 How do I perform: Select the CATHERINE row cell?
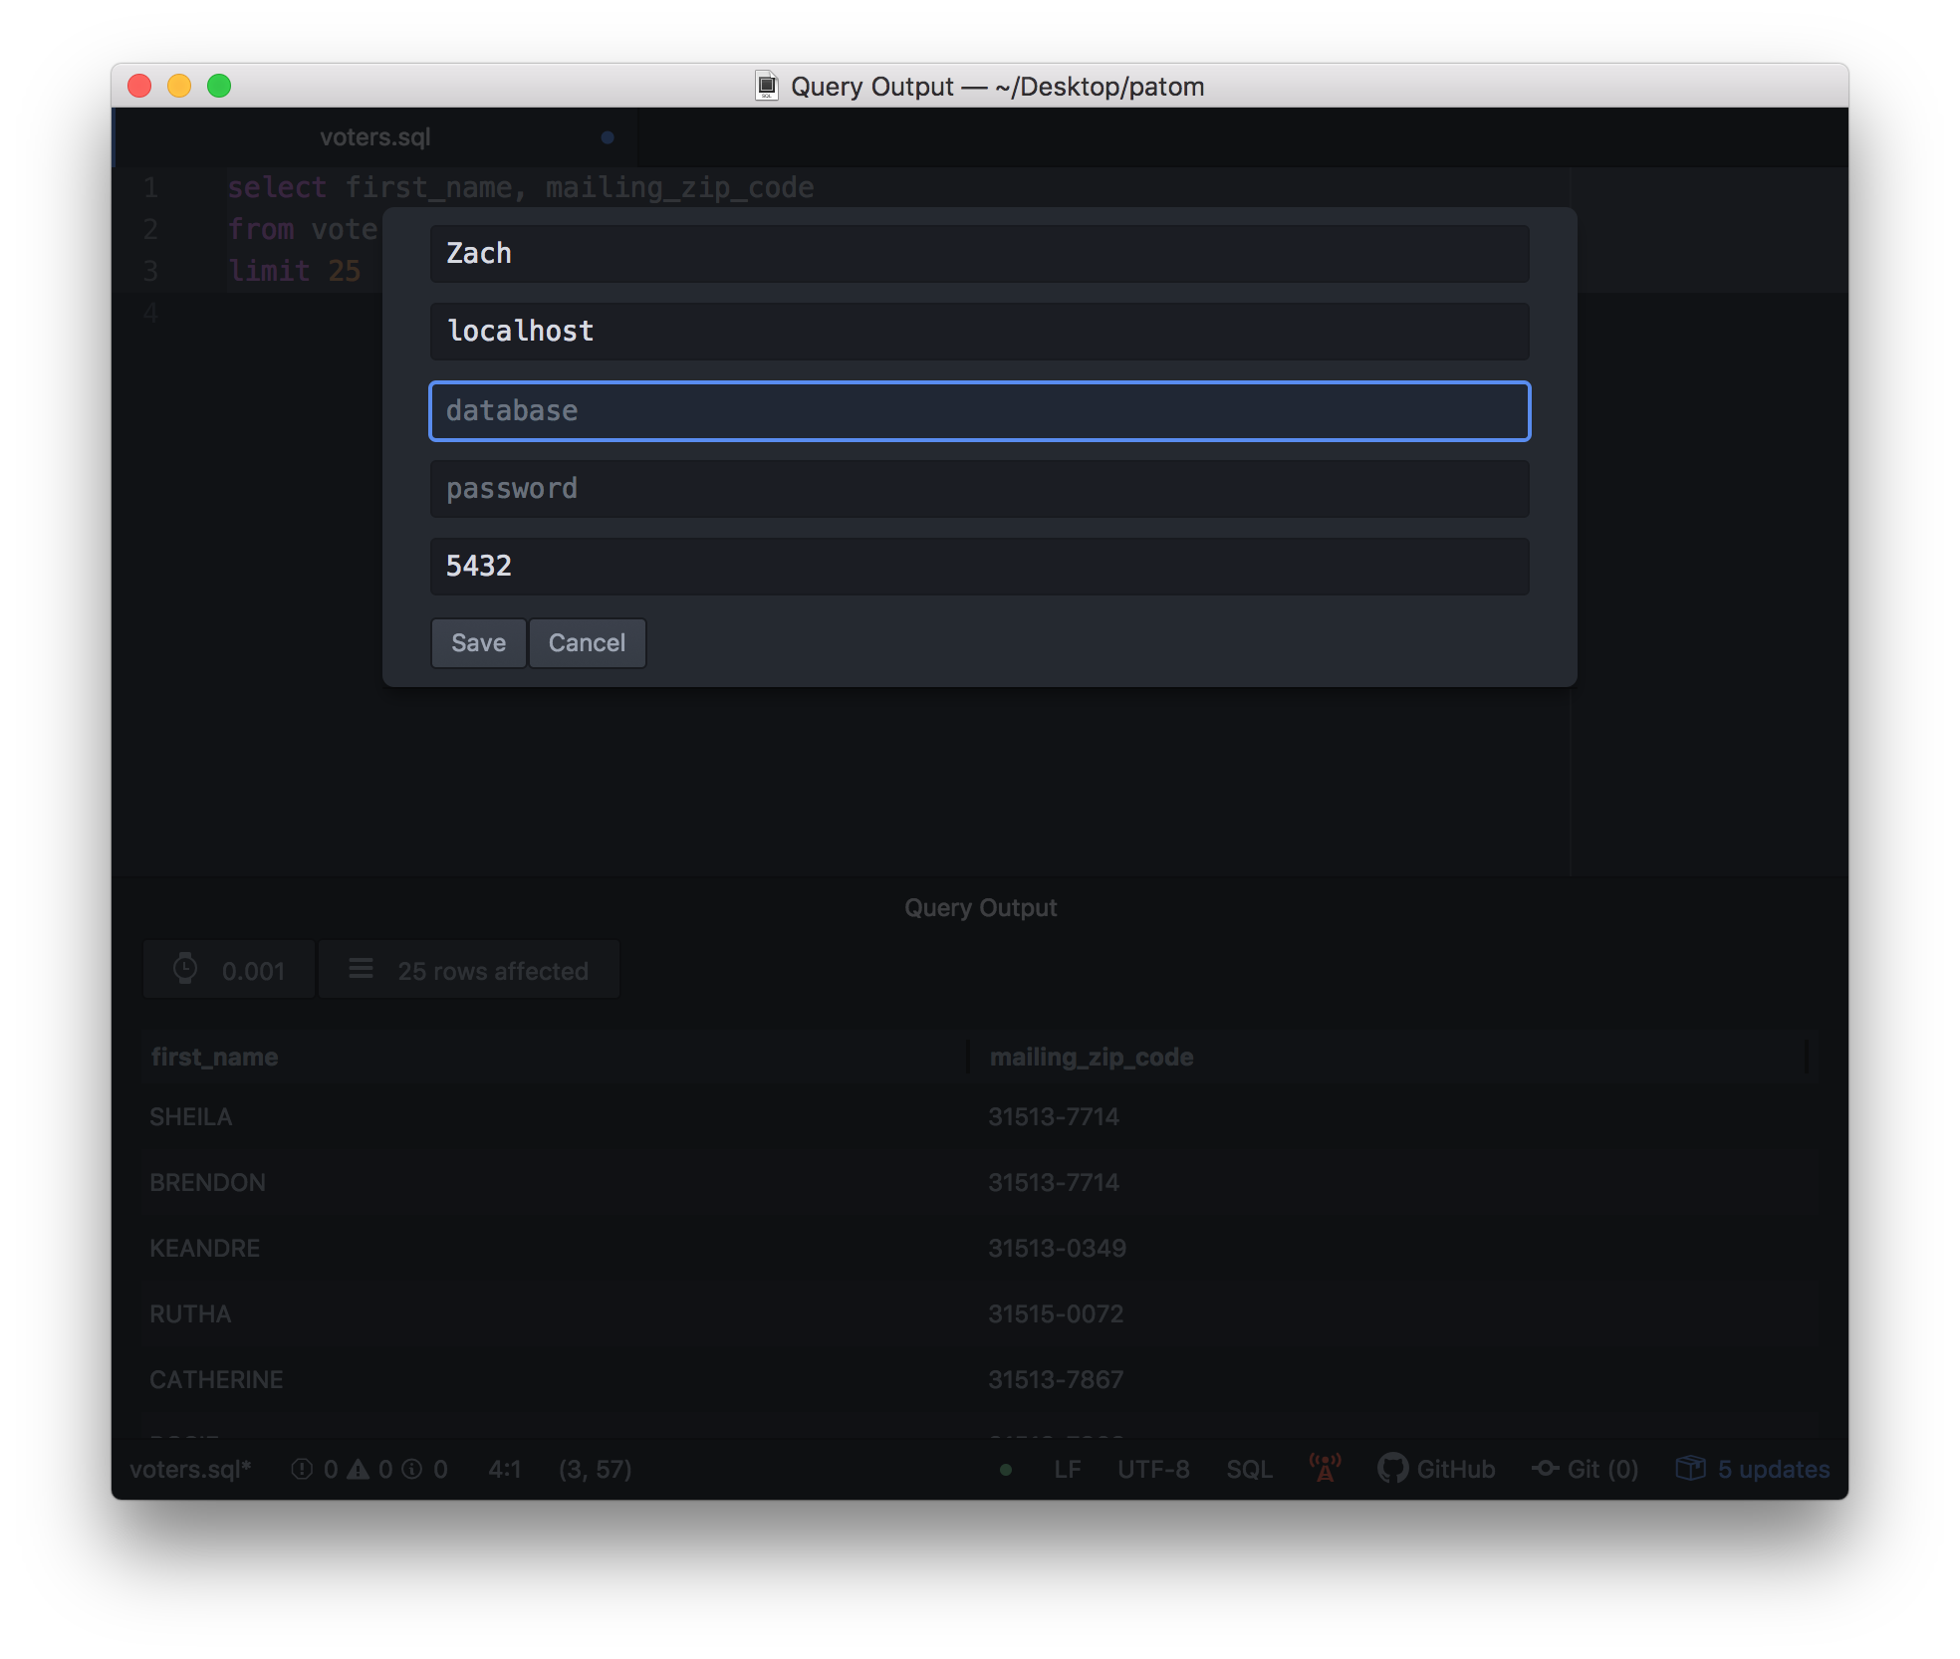click(216, 1380)
